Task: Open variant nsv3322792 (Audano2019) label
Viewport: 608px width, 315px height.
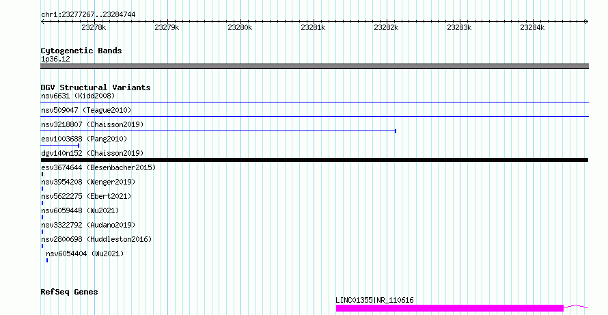Action: pos(88,225)
